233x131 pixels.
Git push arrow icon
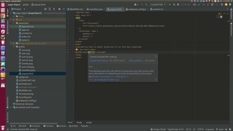click(208, 5)
